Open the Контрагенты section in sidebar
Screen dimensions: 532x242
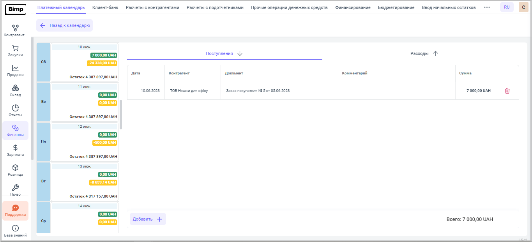point(15,31)
